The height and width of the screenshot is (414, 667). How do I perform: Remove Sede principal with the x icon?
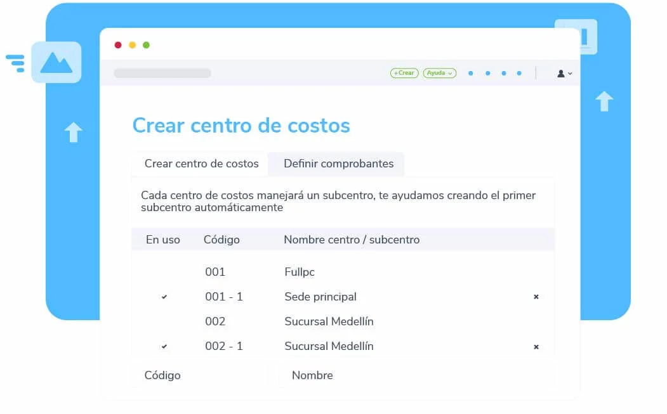point(536,297)
